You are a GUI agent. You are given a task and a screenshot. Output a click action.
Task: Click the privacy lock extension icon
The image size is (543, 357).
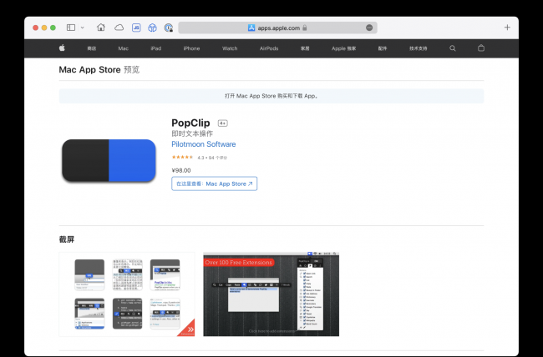coord(169,28)
